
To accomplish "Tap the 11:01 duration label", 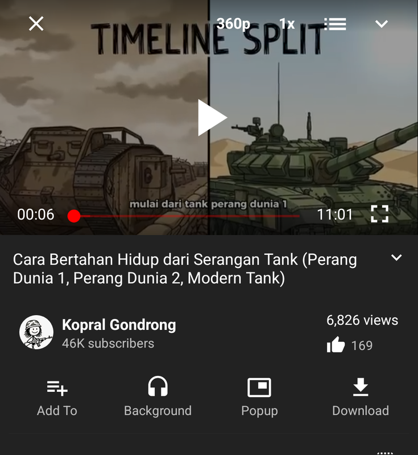I will [x=335, y=215].
